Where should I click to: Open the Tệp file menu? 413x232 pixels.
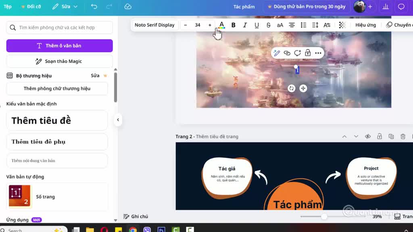pyautogui.click(x=8, y=6)
